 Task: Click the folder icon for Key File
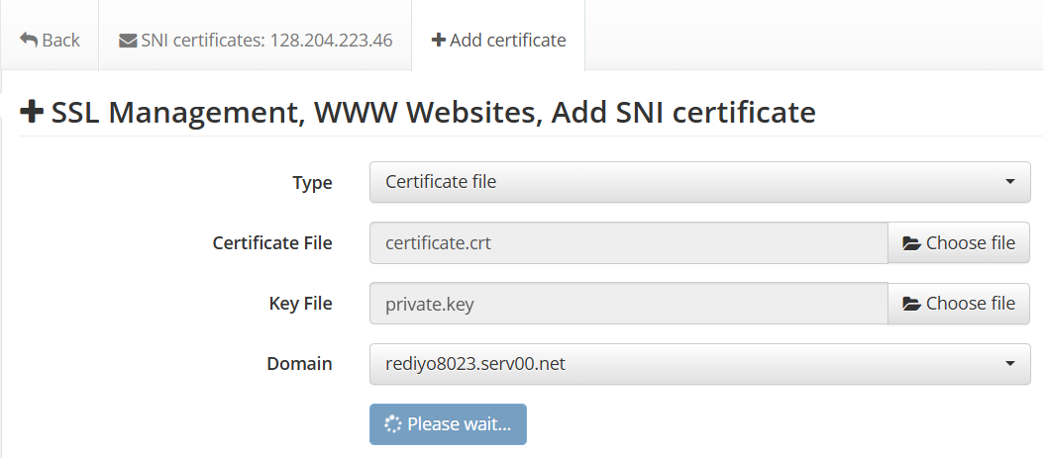pos(912,304)
